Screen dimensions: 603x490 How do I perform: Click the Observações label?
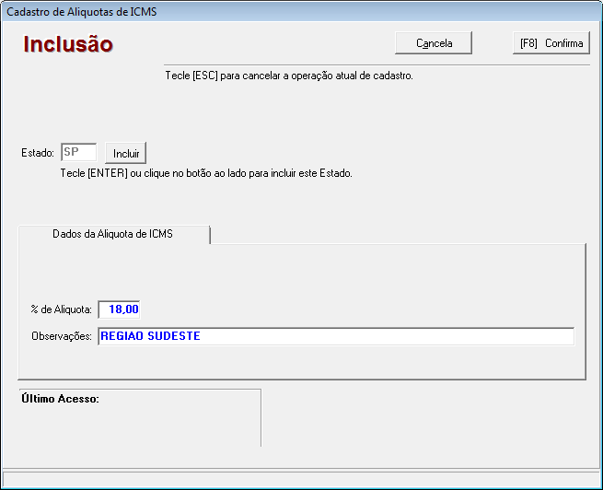point(62,337)
